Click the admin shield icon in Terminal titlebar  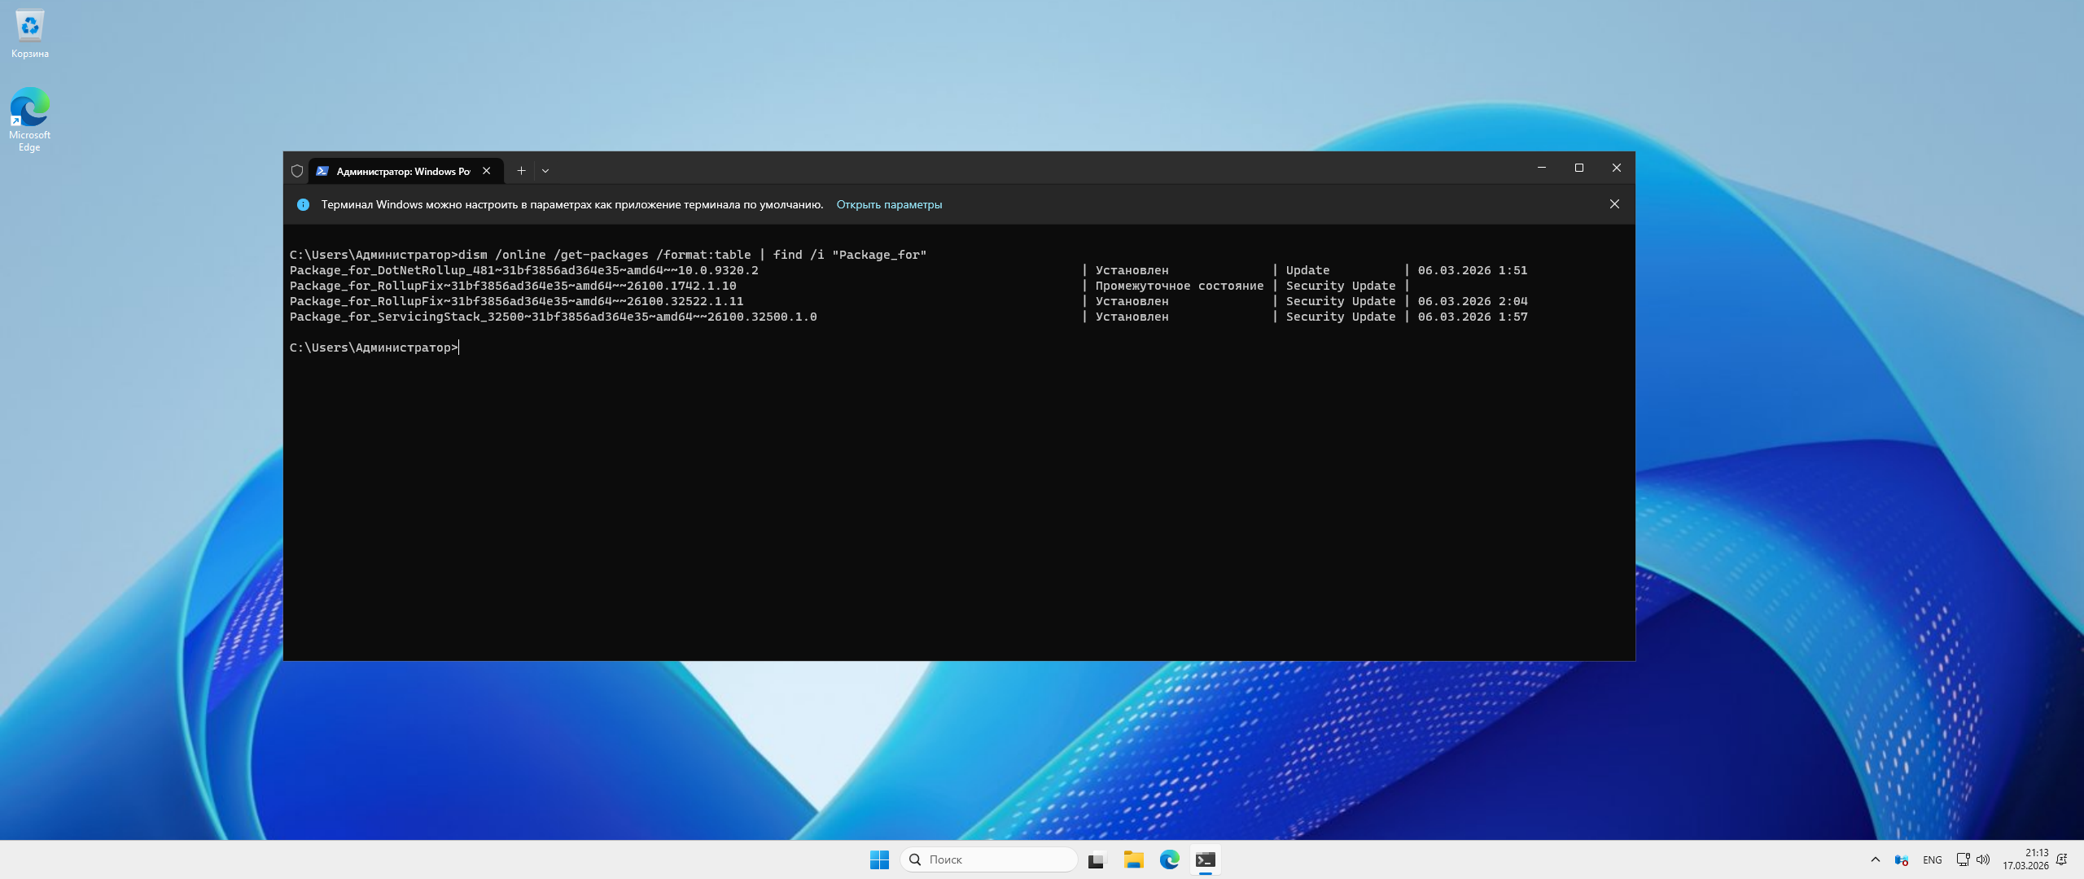tap(297, 171)
